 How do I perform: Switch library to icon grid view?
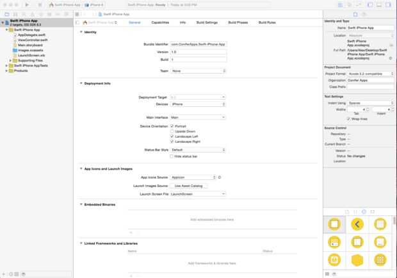(327, 274)
